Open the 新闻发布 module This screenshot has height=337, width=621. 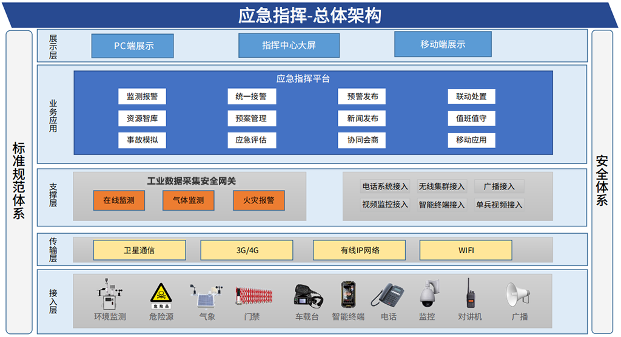362,118
